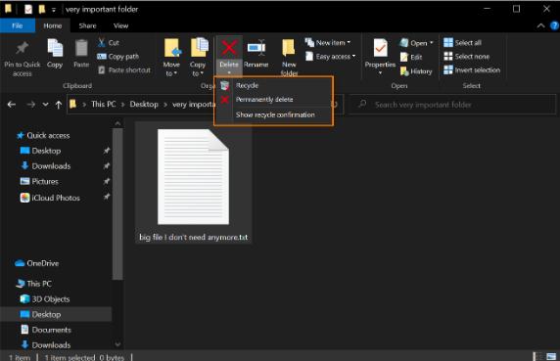Expand the Delete dropdown arrow
Image resolution: width=560 pixels, height=361 pixels.
click(x=229, y=72)
